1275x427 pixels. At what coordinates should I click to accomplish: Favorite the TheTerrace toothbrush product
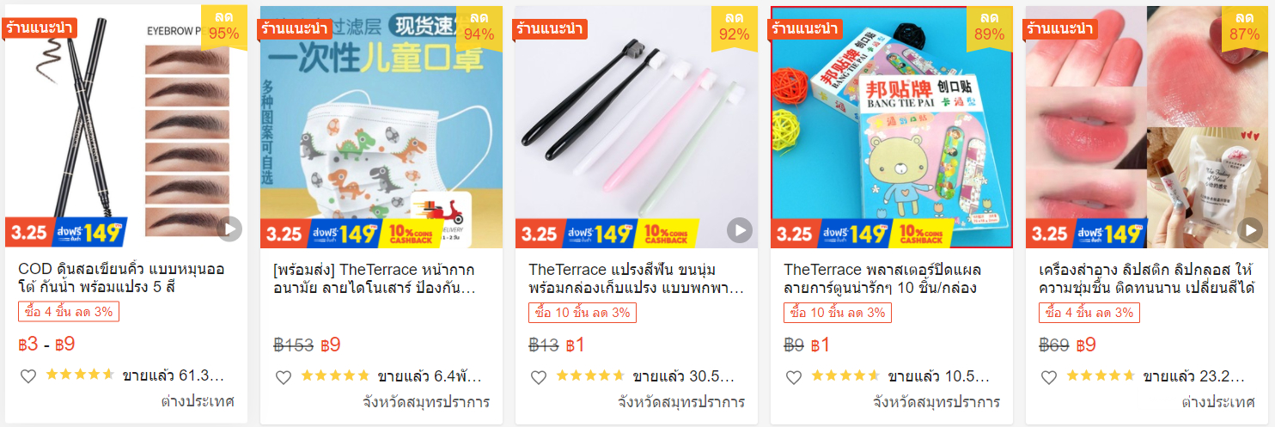coord(539,376)
